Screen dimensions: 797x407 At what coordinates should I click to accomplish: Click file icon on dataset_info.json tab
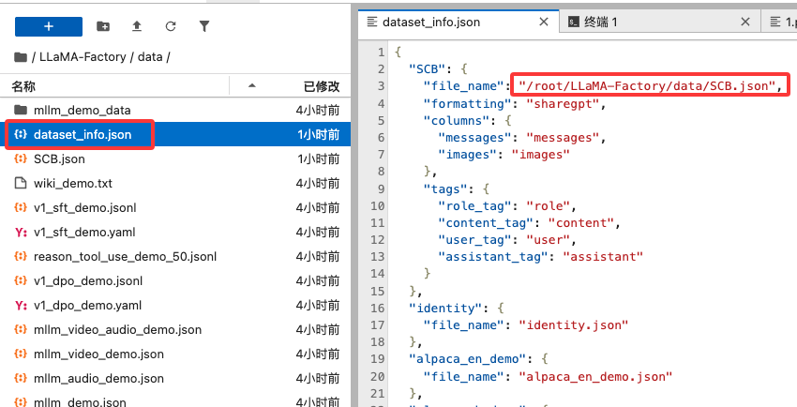point(372,22)
